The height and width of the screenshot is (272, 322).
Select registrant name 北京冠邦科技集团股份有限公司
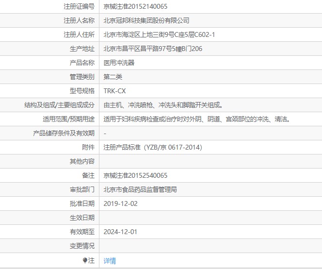(146, 20)
